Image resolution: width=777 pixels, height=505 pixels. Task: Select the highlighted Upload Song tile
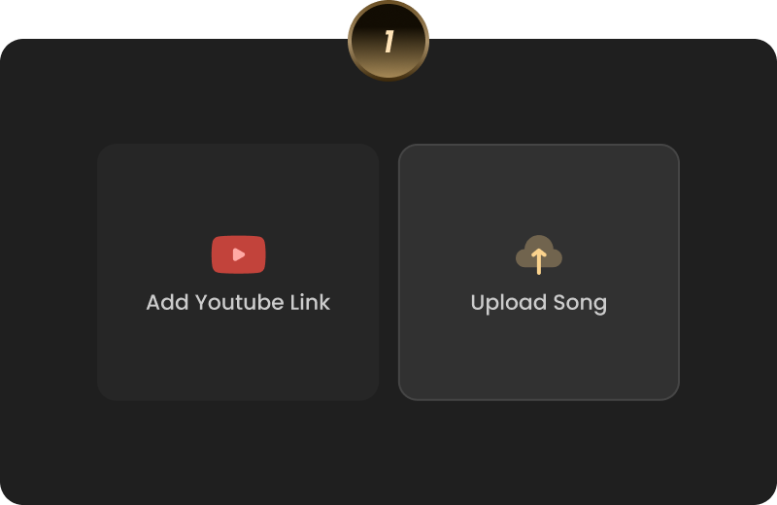point(539,272)
